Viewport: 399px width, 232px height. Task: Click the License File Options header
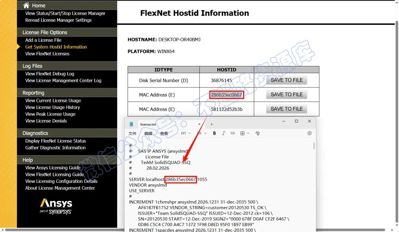[45, 32]
